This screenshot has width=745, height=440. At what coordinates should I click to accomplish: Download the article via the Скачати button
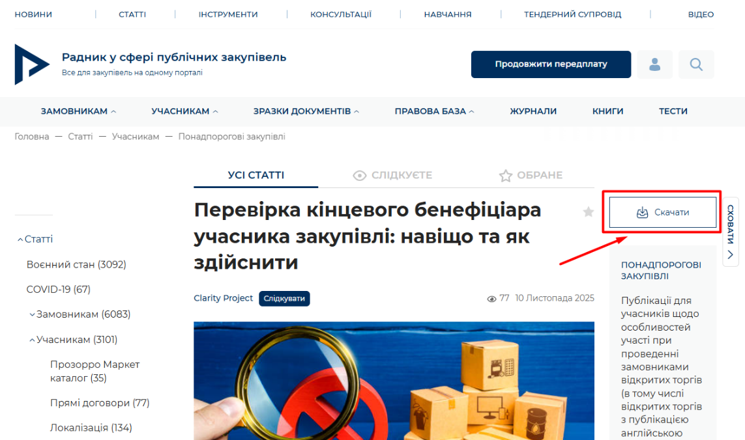click(663, 212)
